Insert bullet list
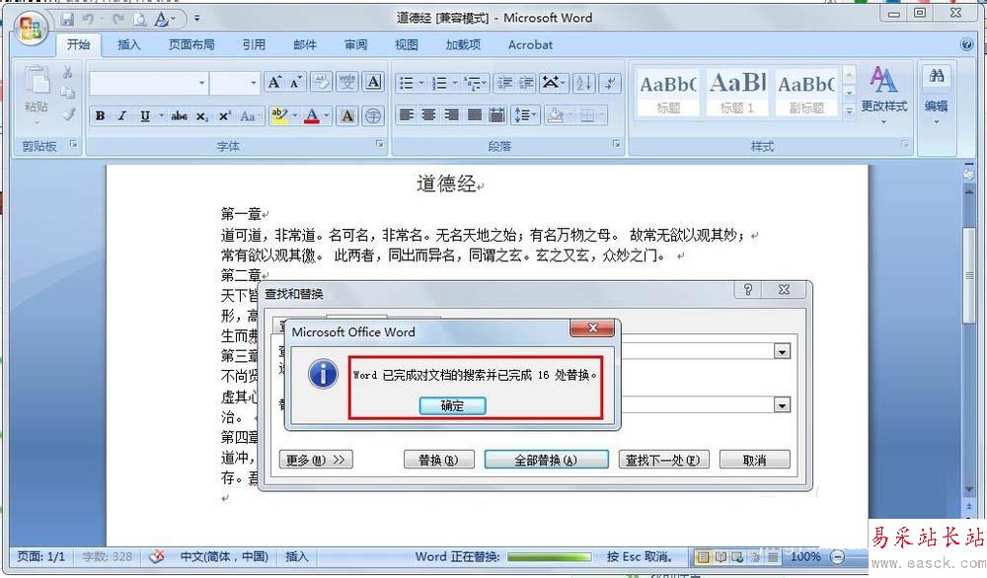The width and height of the screenshot is (987, 578). [x=407, y=83]
